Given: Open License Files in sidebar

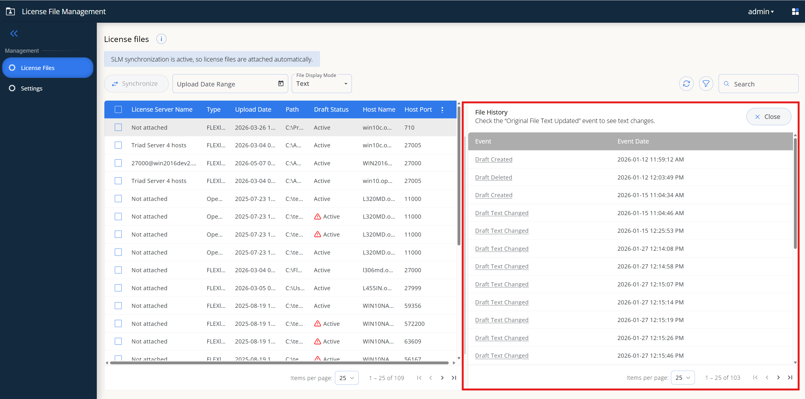Looking at the screenshot, I should click(x=48, y=68).
